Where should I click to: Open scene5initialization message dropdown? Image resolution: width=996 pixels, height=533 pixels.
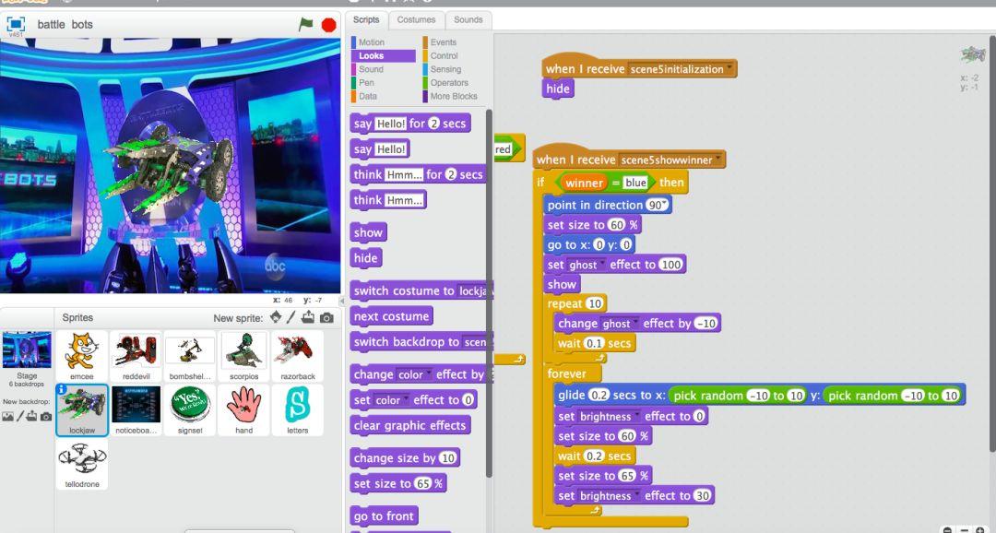coord(729,68)
